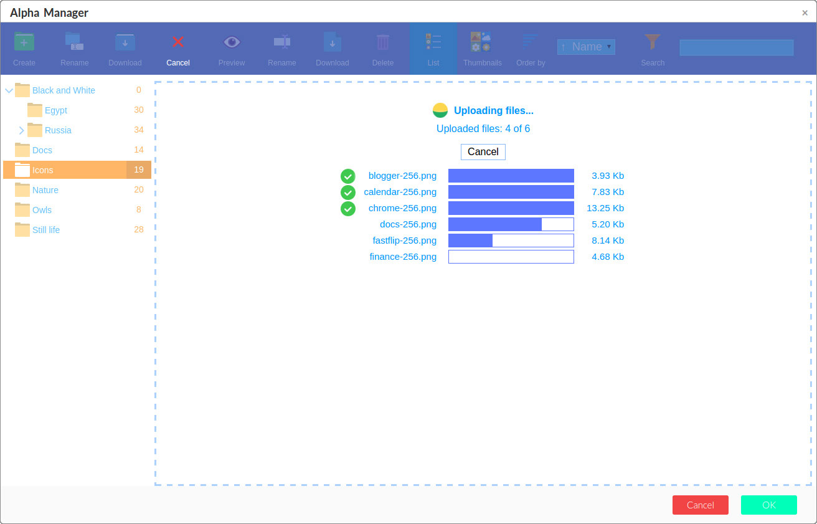Click the folder Rename toolbar icon
The image size is (817, 524).
(x=74, y=42)
